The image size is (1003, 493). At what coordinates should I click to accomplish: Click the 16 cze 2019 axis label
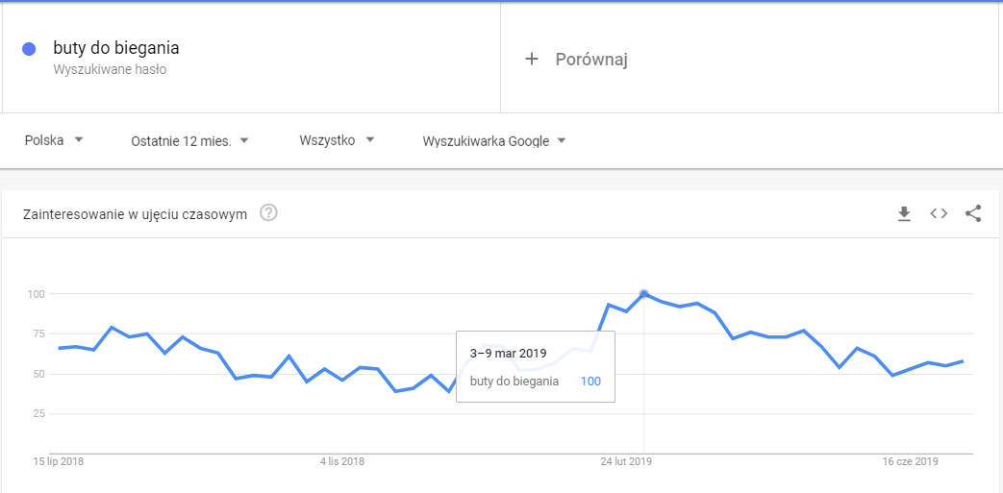click(x=911, y=462)
